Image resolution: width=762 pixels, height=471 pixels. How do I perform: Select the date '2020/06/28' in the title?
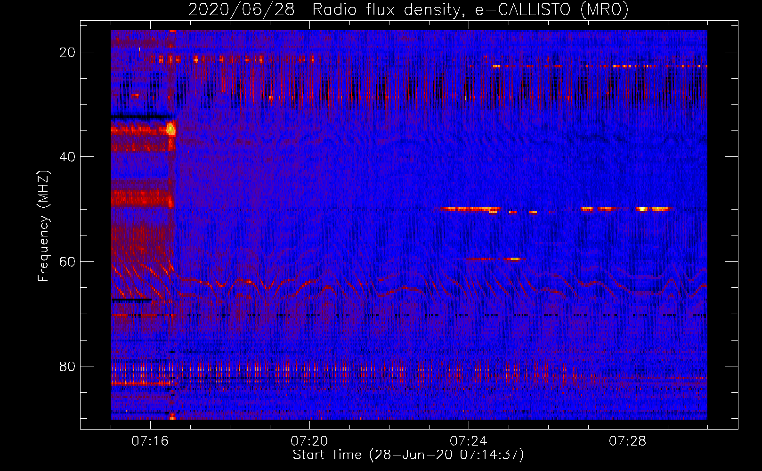pyautogui.click(x=241, y=10)
